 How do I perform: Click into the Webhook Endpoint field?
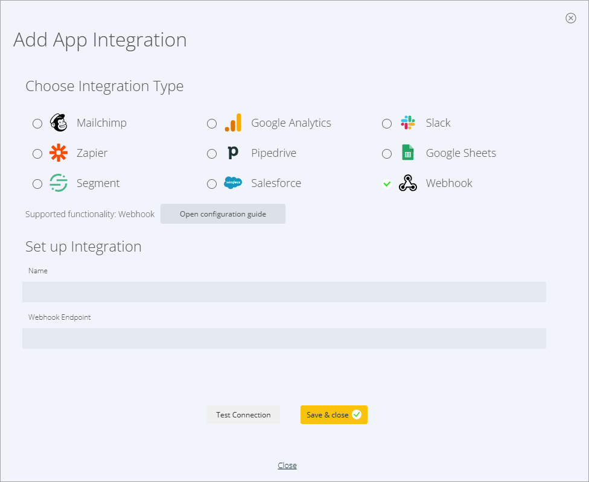coord(284,338)
